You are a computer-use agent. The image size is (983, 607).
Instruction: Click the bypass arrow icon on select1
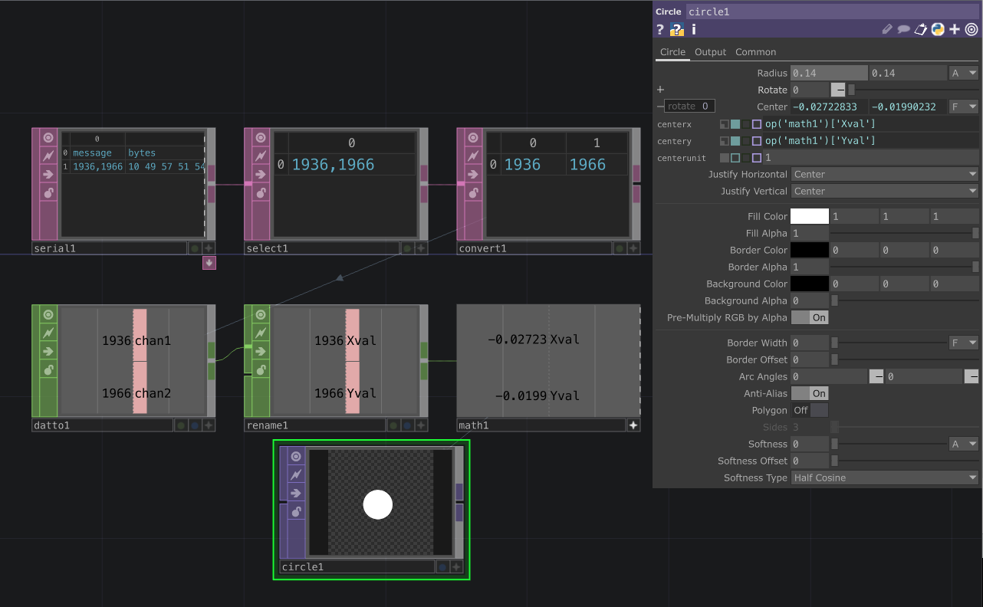pyautogui.click(x=261, y=175)
